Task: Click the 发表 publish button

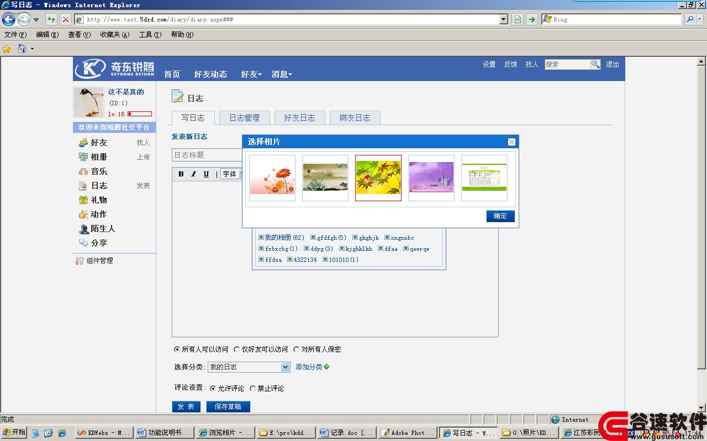Action: click(186, 407)
